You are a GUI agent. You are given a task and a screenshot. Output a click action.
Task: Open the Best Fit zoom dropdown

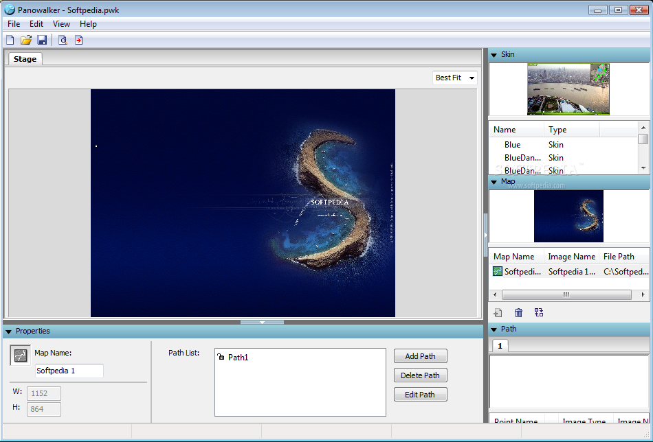point(455,78)
